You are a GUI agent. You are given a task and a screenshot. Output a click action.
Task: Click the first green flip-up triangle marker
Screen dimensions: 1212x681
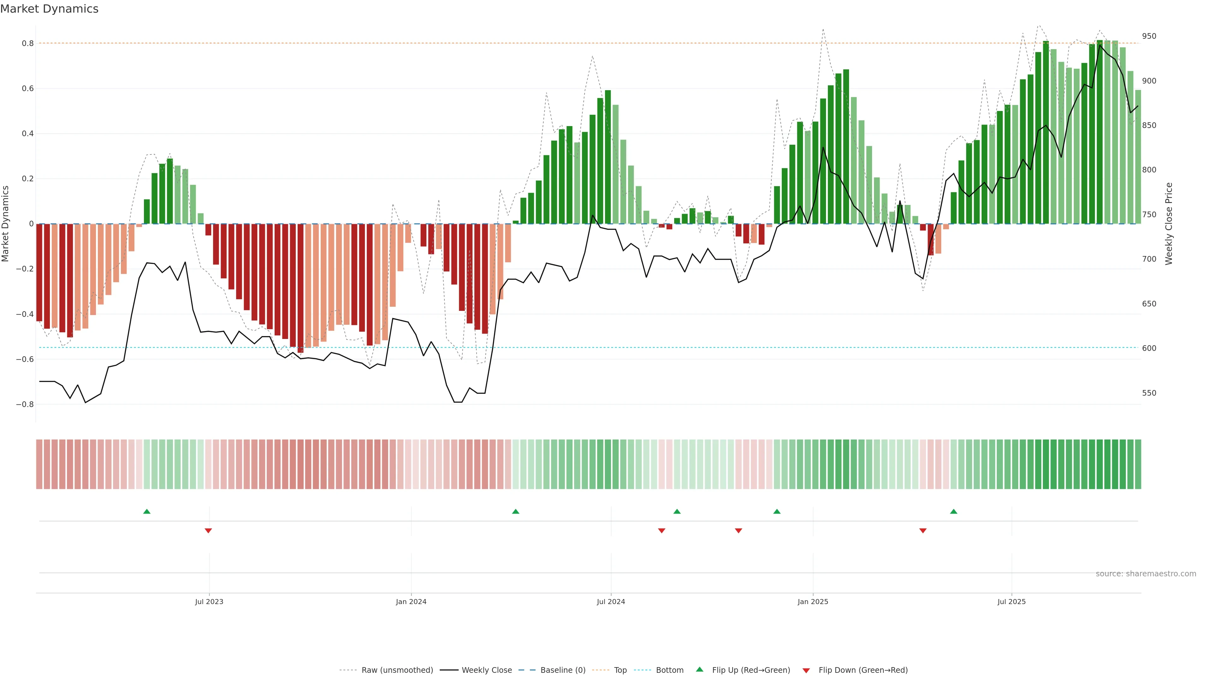pyautogui.click(x=147, y=511)
